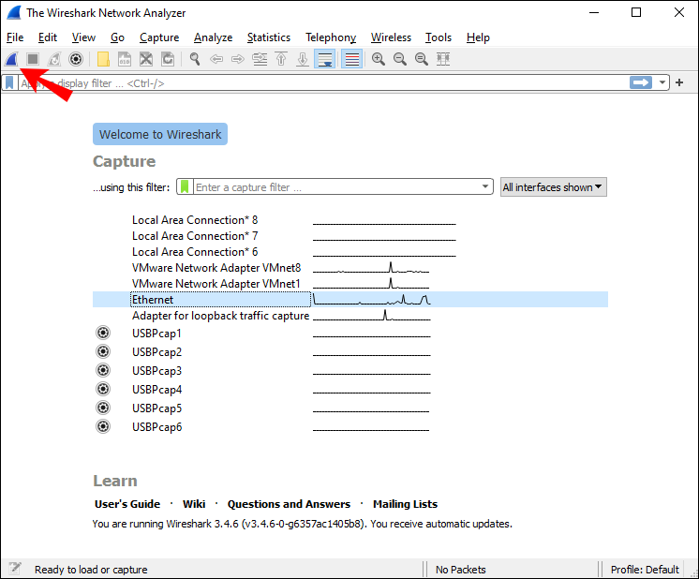Open capture filter dropdown arrow

point(485,186)
